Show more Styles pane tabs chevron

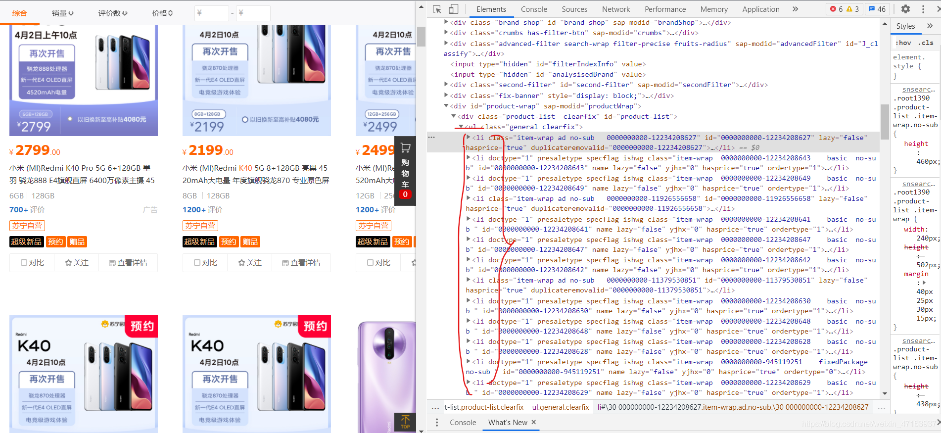930,26
